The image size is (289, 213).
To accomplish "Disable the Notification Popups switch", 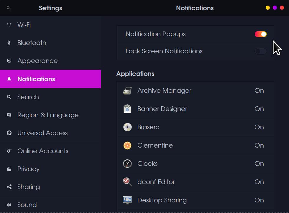I will pos(260,34).
